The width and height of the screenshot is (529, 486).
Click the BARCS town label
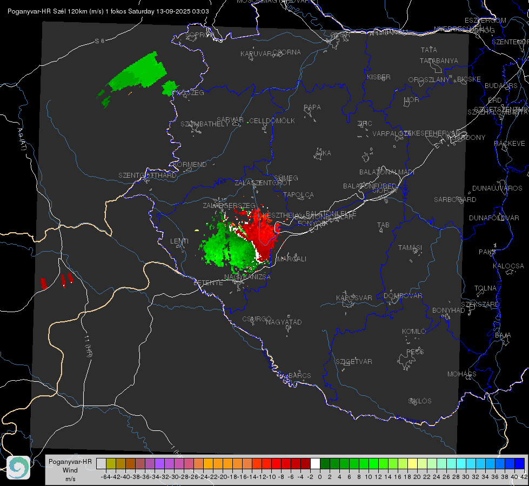coord(299,375)
